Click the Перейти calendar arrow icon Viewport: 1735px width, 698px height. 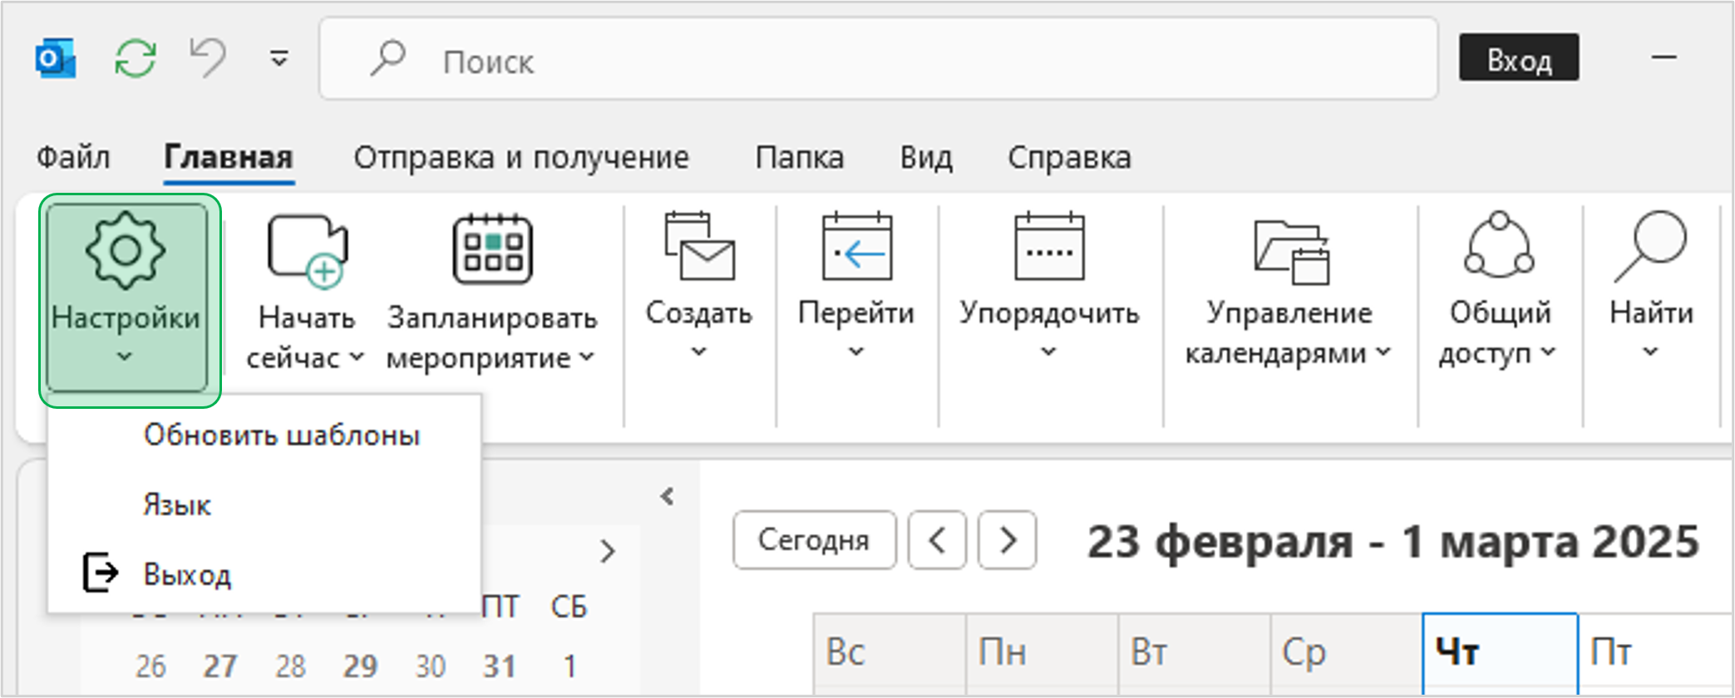coord(856,247)
